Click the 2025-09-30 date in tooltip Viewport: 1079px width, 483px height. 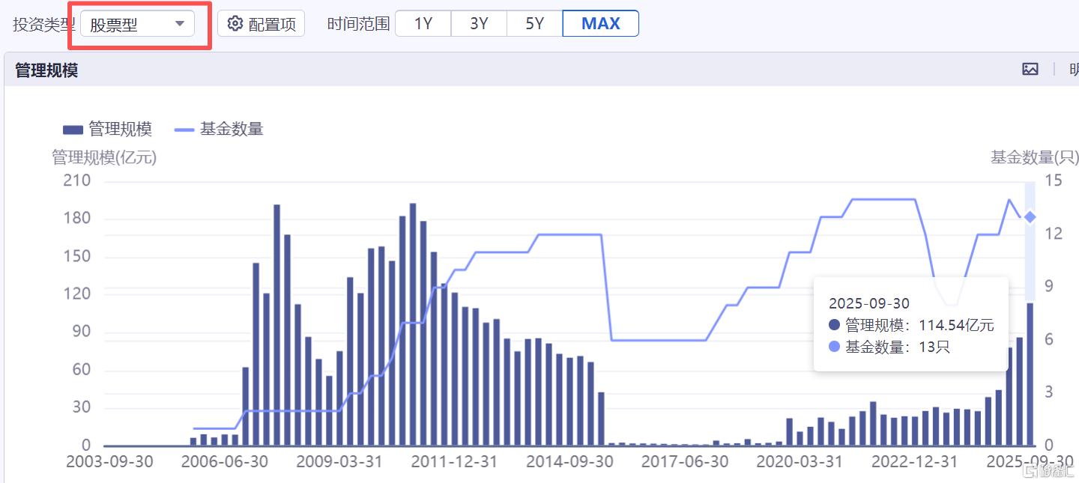pyautogui.click(x=868, y=303)
